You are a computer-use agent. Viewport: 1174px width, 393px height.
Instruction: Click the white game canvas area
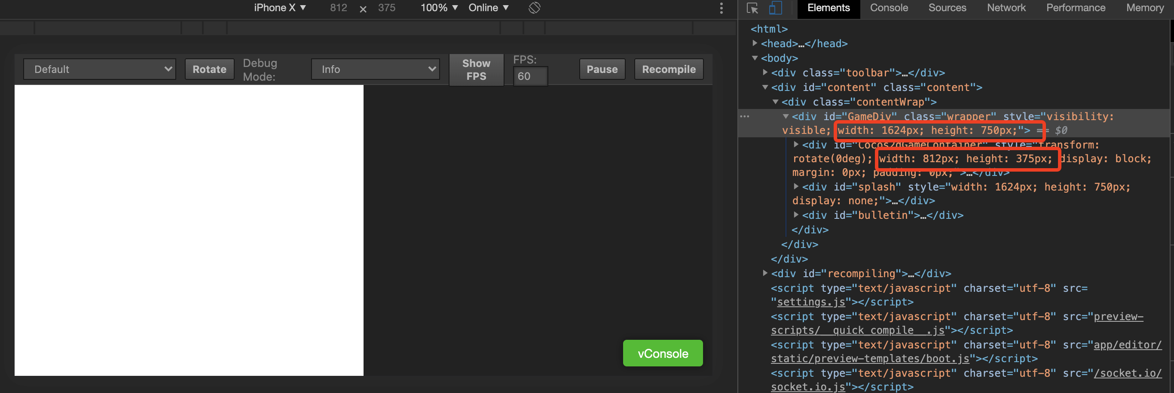coord(189,230)
